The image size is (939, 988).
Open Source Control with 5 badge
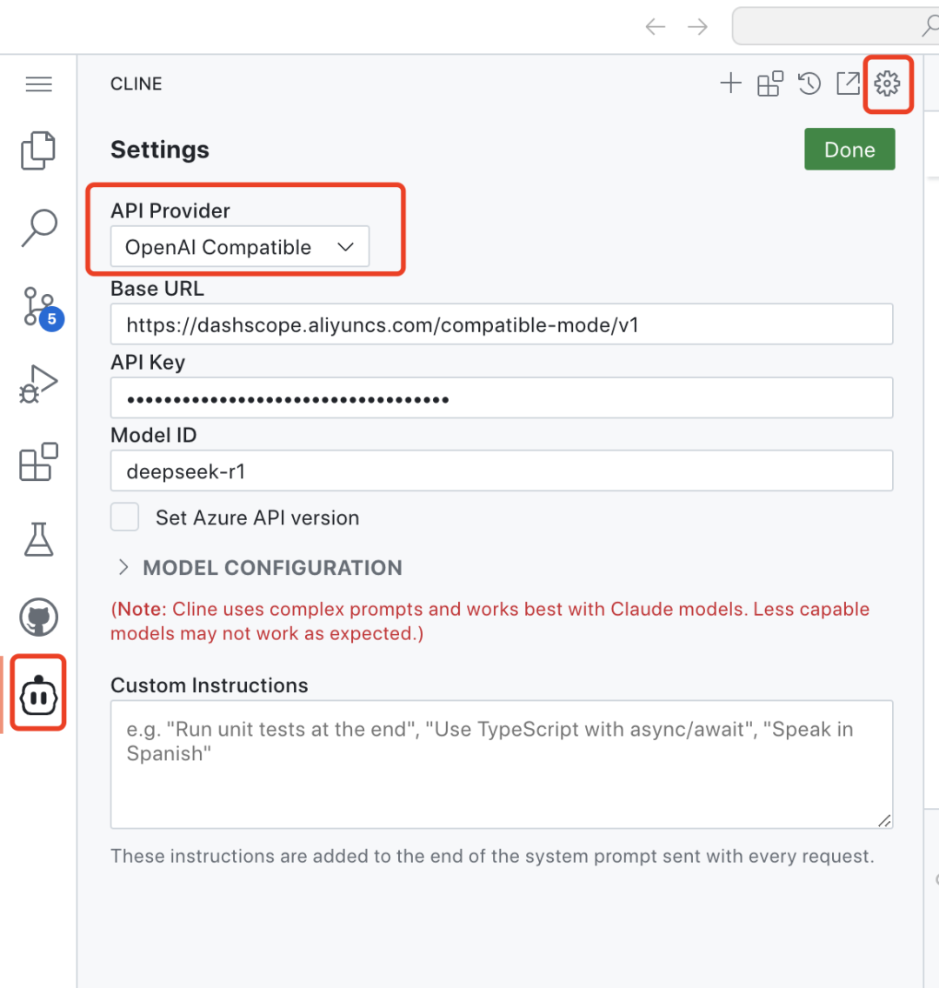point(38,308)
